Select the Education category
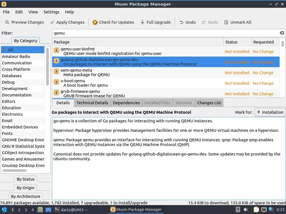This screenshot has height=214, width=286. click(23, 108)
